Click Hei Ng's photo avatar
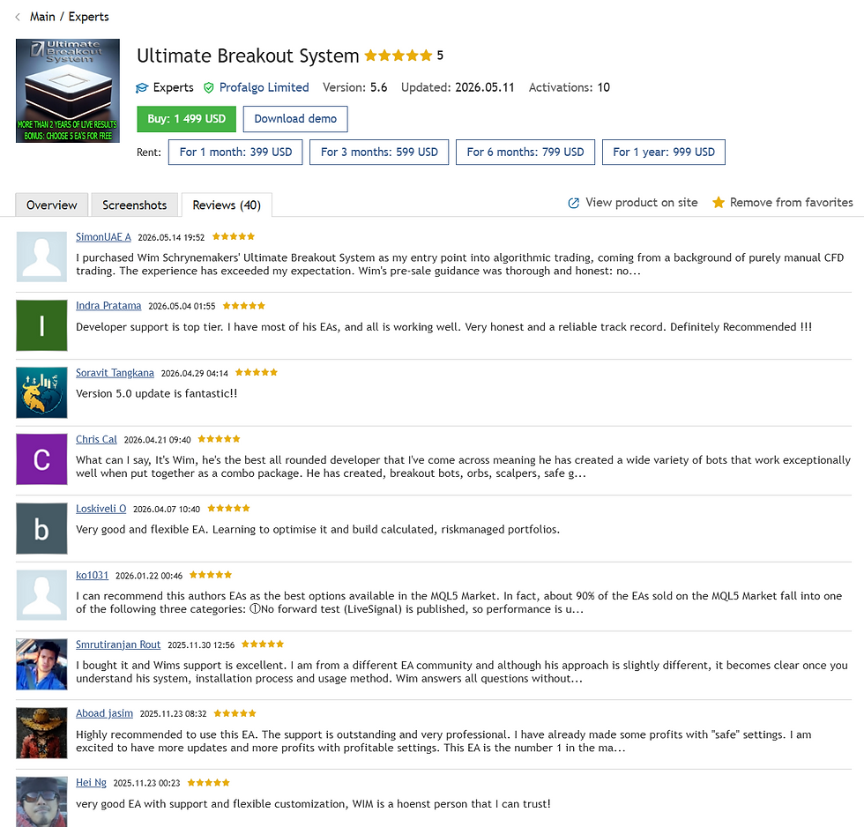 point(42,801)
